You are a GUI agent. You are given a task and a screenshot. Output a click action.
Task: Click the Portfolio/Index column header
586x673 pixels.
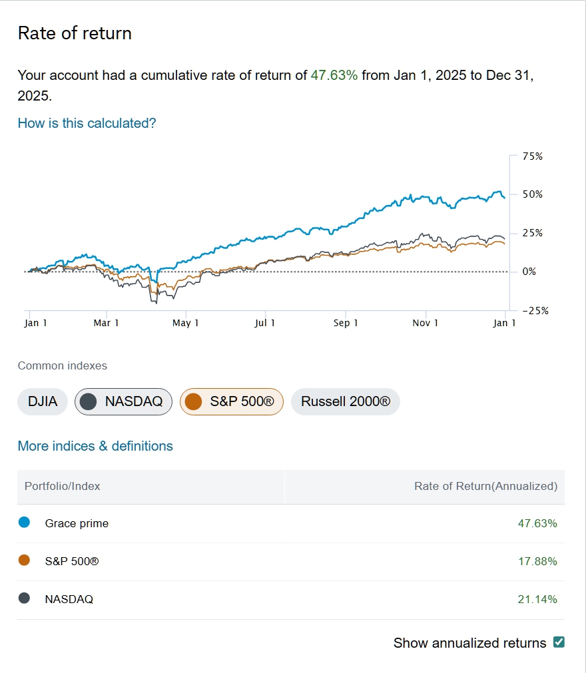[62, 486]
